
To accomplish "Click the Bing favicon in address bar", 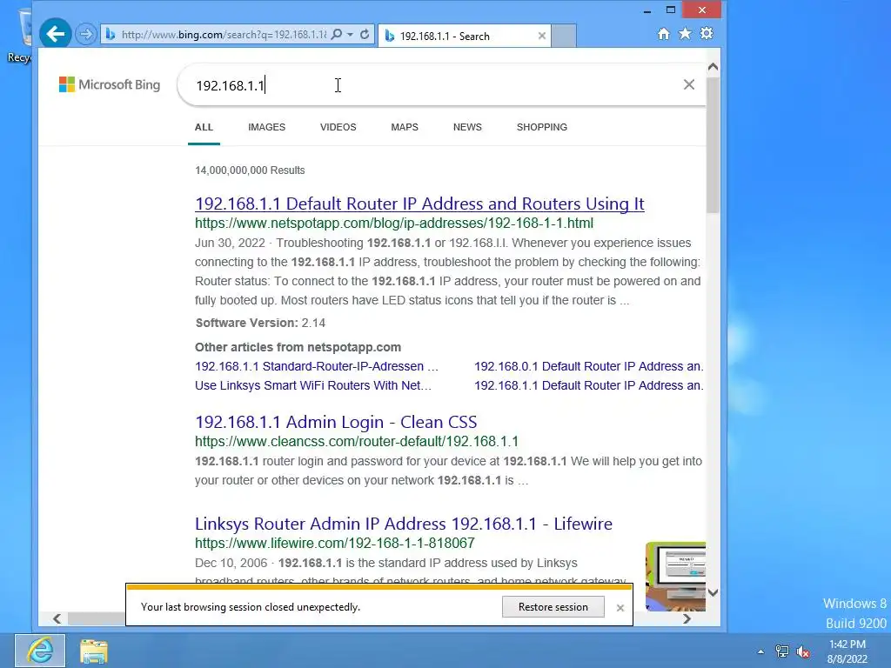I will tap(111, 35).
